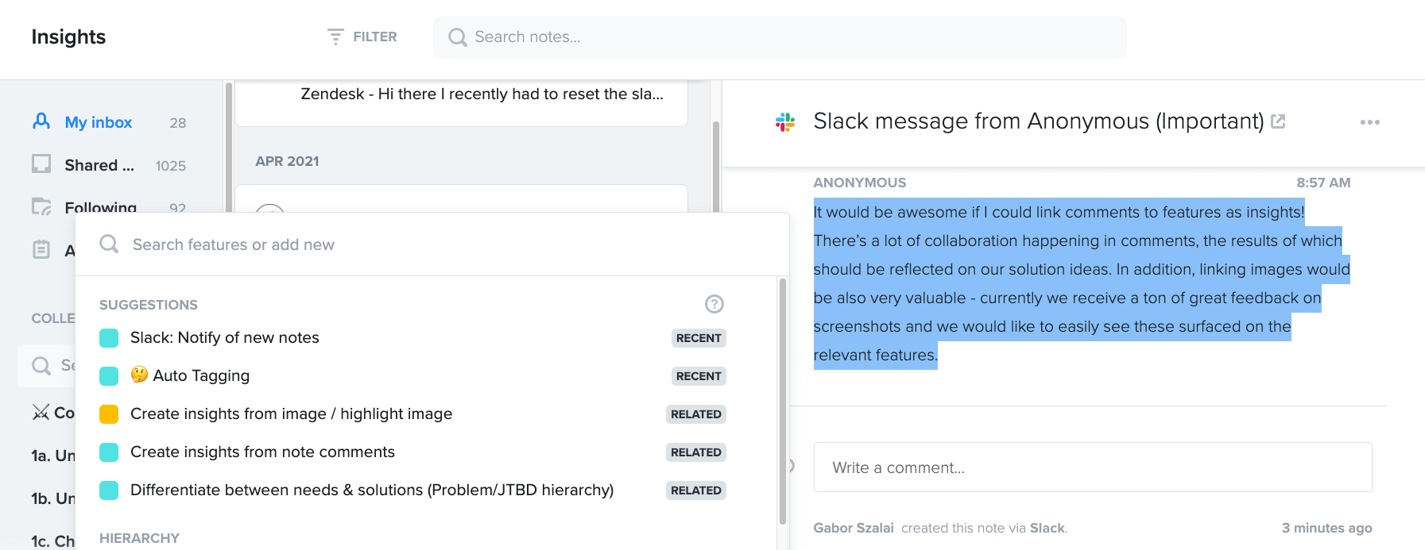Select "Create insights from note comments" suggestion
This screenshot has height=550, width=1425.
(x=262, y=452)
